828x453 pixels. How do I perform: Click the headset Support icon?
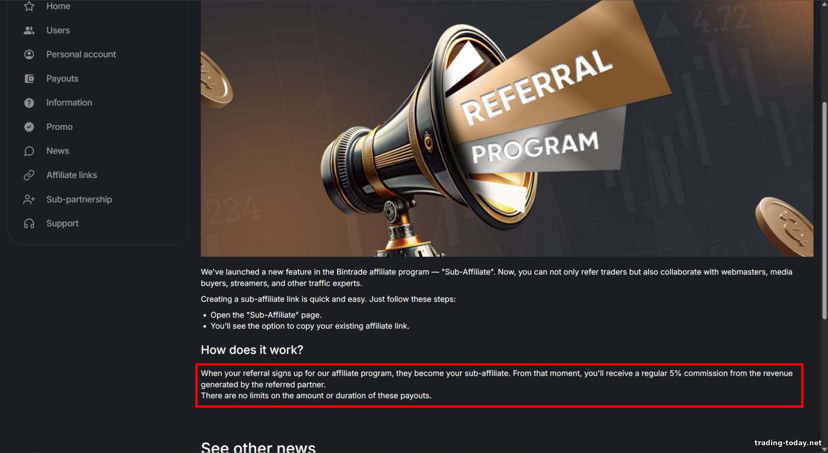[29, 224]
